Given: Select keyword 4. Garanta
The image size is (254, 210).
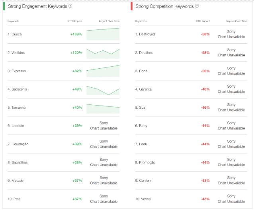Looking at the screenshot, I should [143, 89].
